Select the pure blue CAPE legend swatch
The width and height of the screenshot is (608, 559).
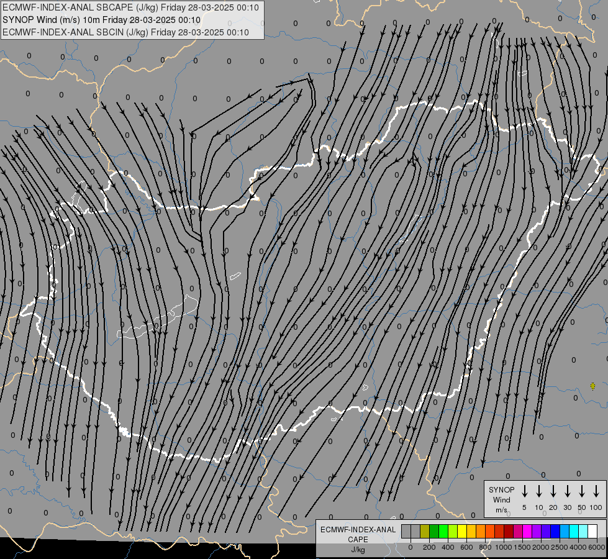click(x=555, y=531)
